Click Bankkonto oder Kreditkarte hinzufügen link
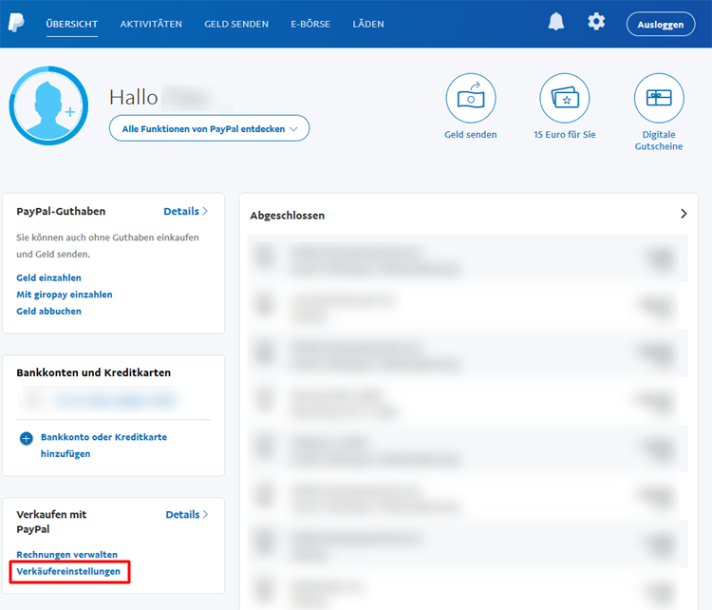 pos(103,446)
